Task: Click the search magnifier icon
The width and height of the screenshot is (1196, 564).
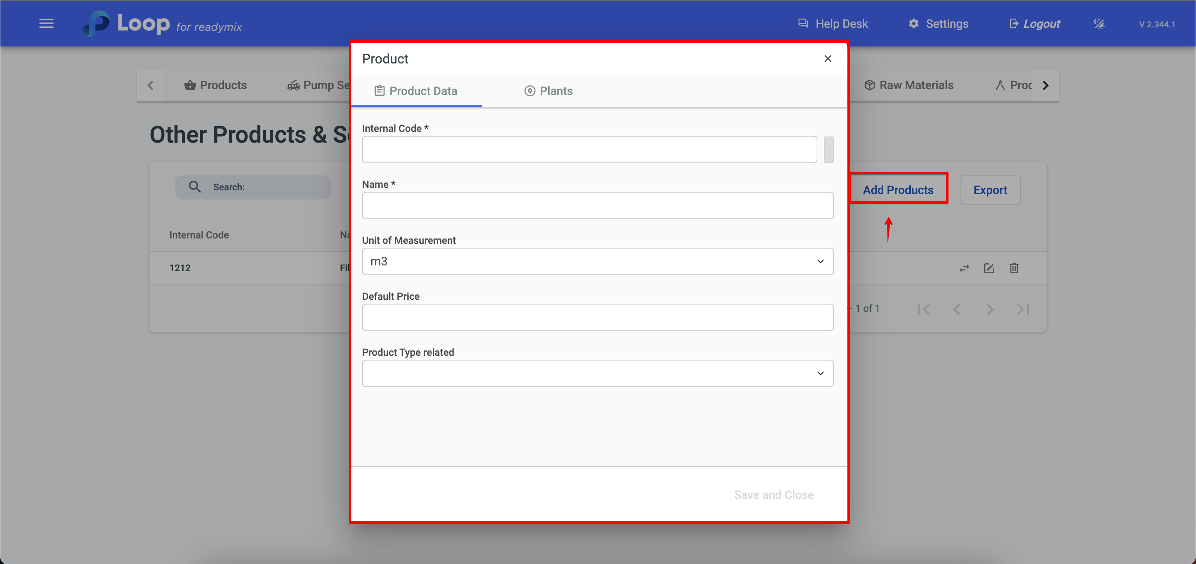Action: (x=194, y=187)
